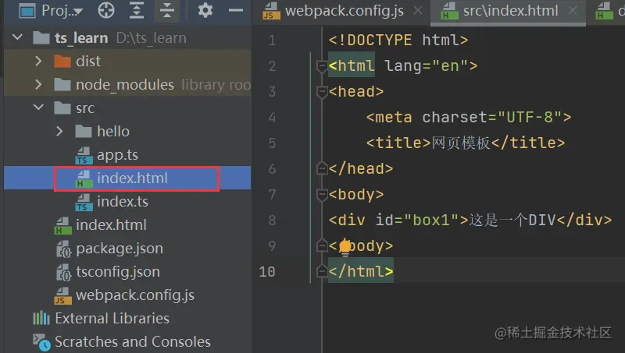Click the External Libraries bar-chart icon
This screenshot has height=353, width=625.
(41, 319)
